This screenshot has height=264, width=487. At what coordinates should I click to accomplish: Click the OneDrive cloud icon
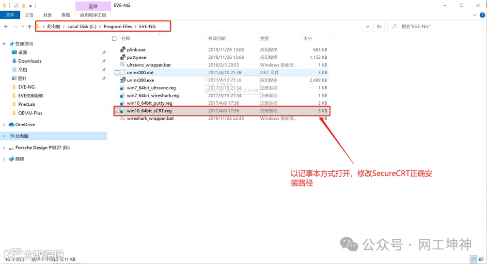(x=12, y=124)
